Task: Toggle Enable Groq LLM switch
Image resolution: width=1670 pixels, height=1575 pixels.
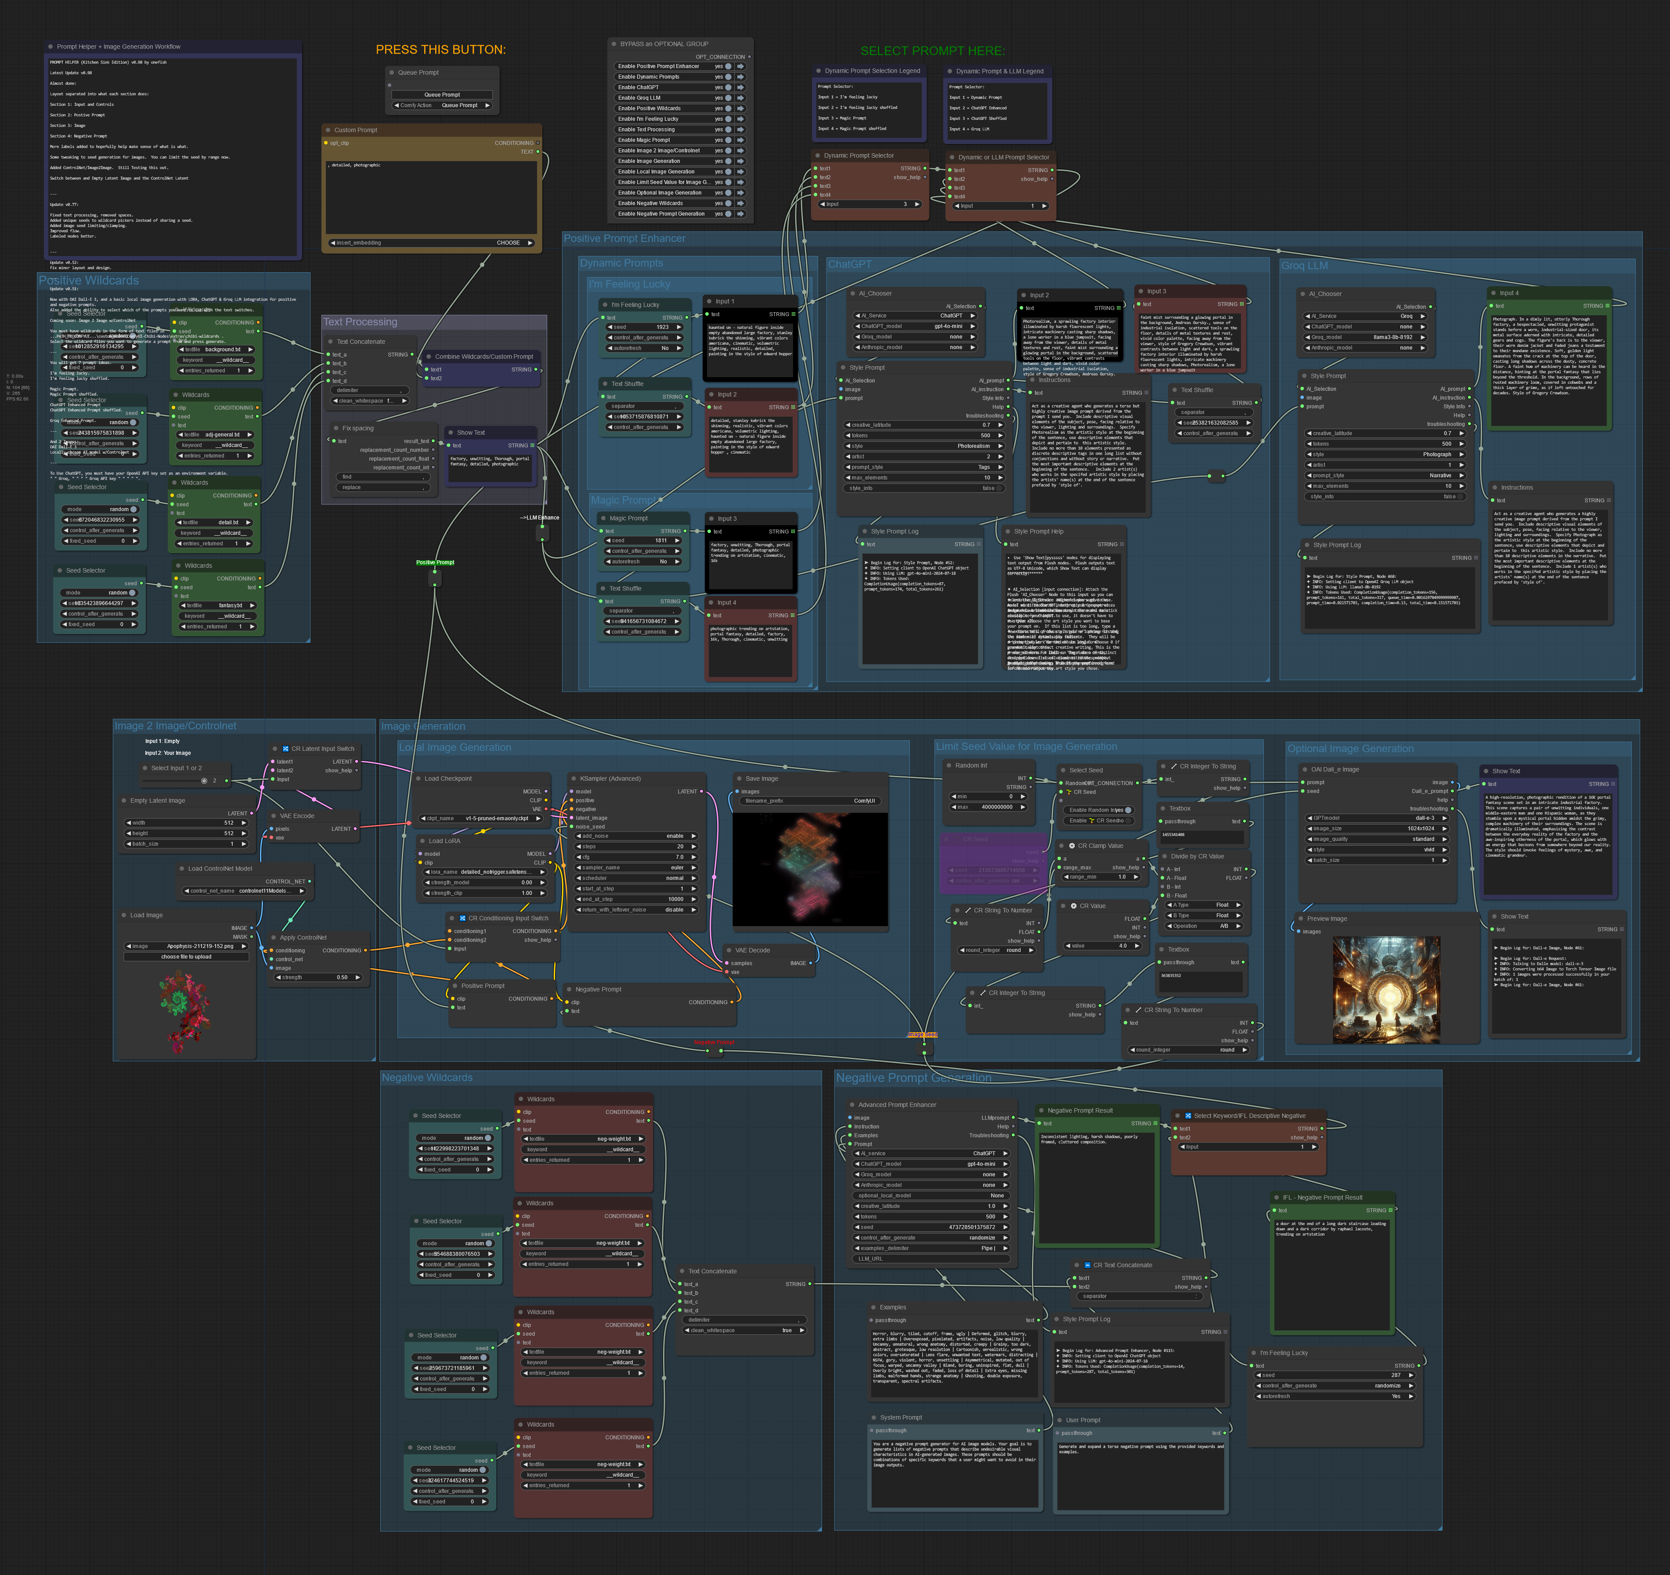Action: 729,98
